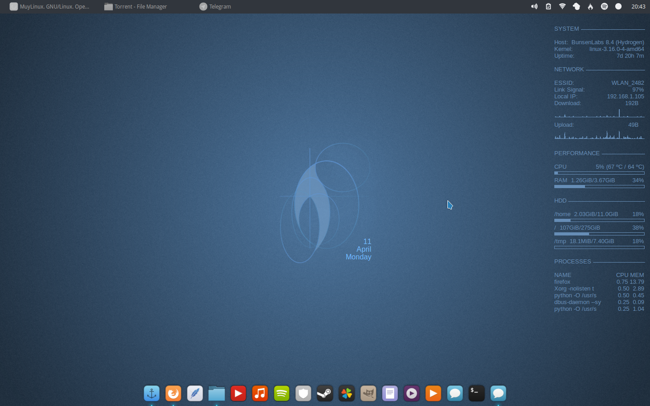650x406 pixels.
Task: Launch Spotify from the dock
Action: click(282, 393)
